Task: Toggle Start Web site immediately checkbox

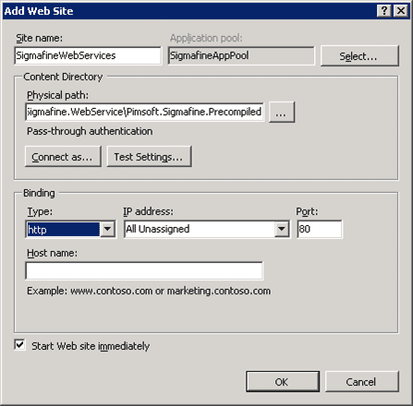Action: coord(19,345)
